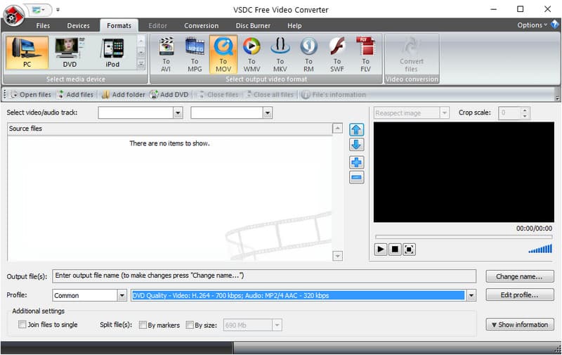Open the DVD Quality preset dropdown
The height and width of the screenshot is (355, 562).
coord(471,296)
